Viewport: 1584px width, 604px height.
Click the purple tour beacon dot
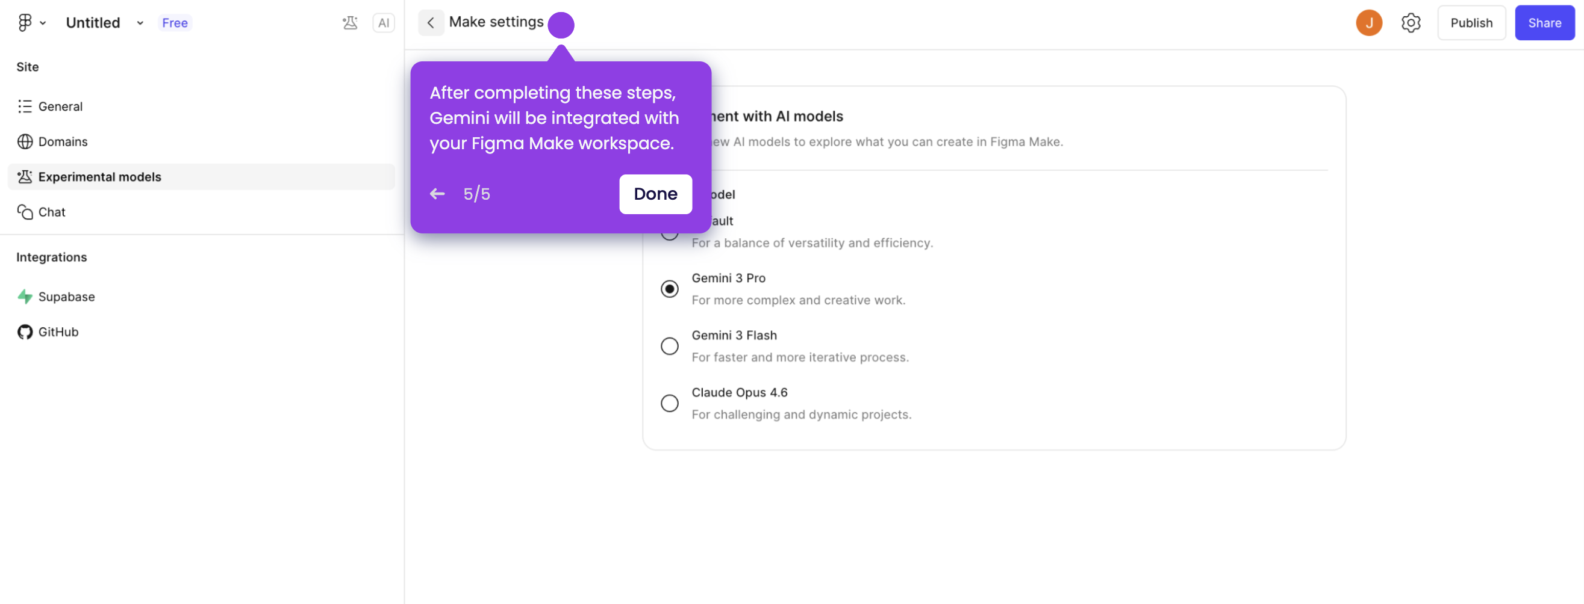[561, 25]
